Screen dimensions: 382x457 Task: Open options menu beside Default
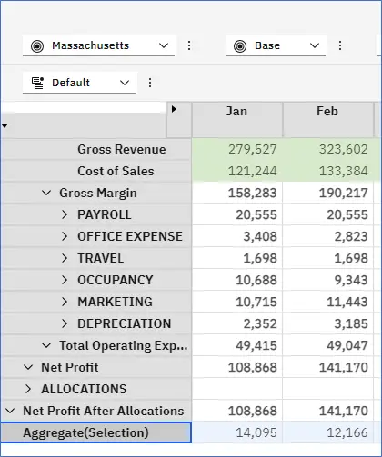(x=150, y=83)
